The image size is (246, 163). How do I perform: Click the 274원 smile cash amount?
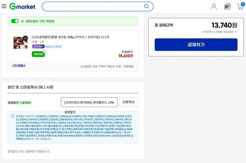(x=218, y=32)
